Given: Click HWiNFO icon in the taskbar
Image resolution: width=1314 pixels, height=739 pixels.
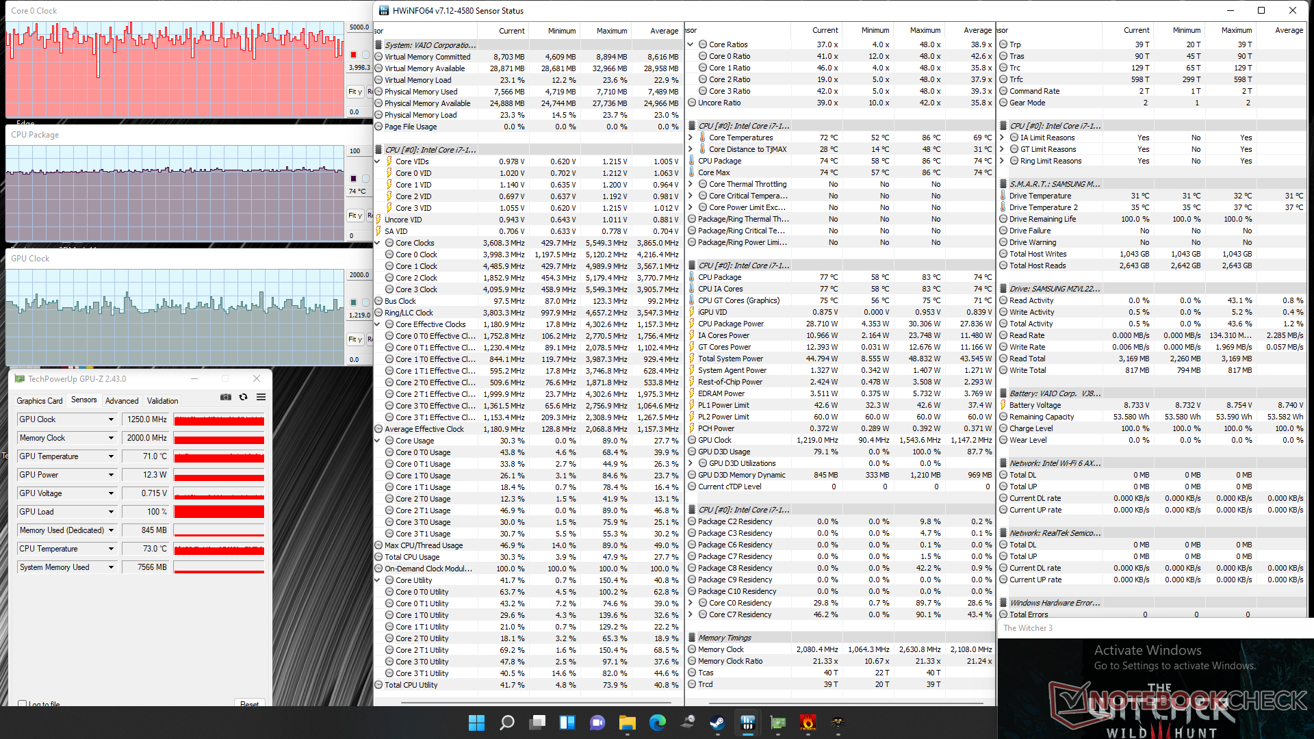Looking at the screenshot, I should pyautogui.click(x=747, y=723).
